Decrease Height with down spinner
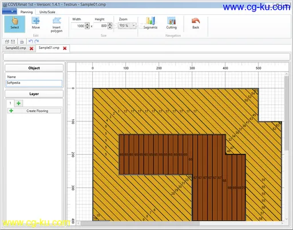Screen dimensions: 293x230 [x=110, y=28]
